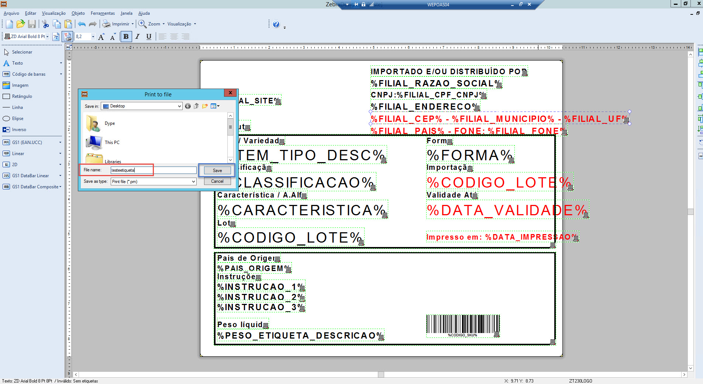
Task: Expand the Linear barcode options arrow
Action: click(60, 154)
